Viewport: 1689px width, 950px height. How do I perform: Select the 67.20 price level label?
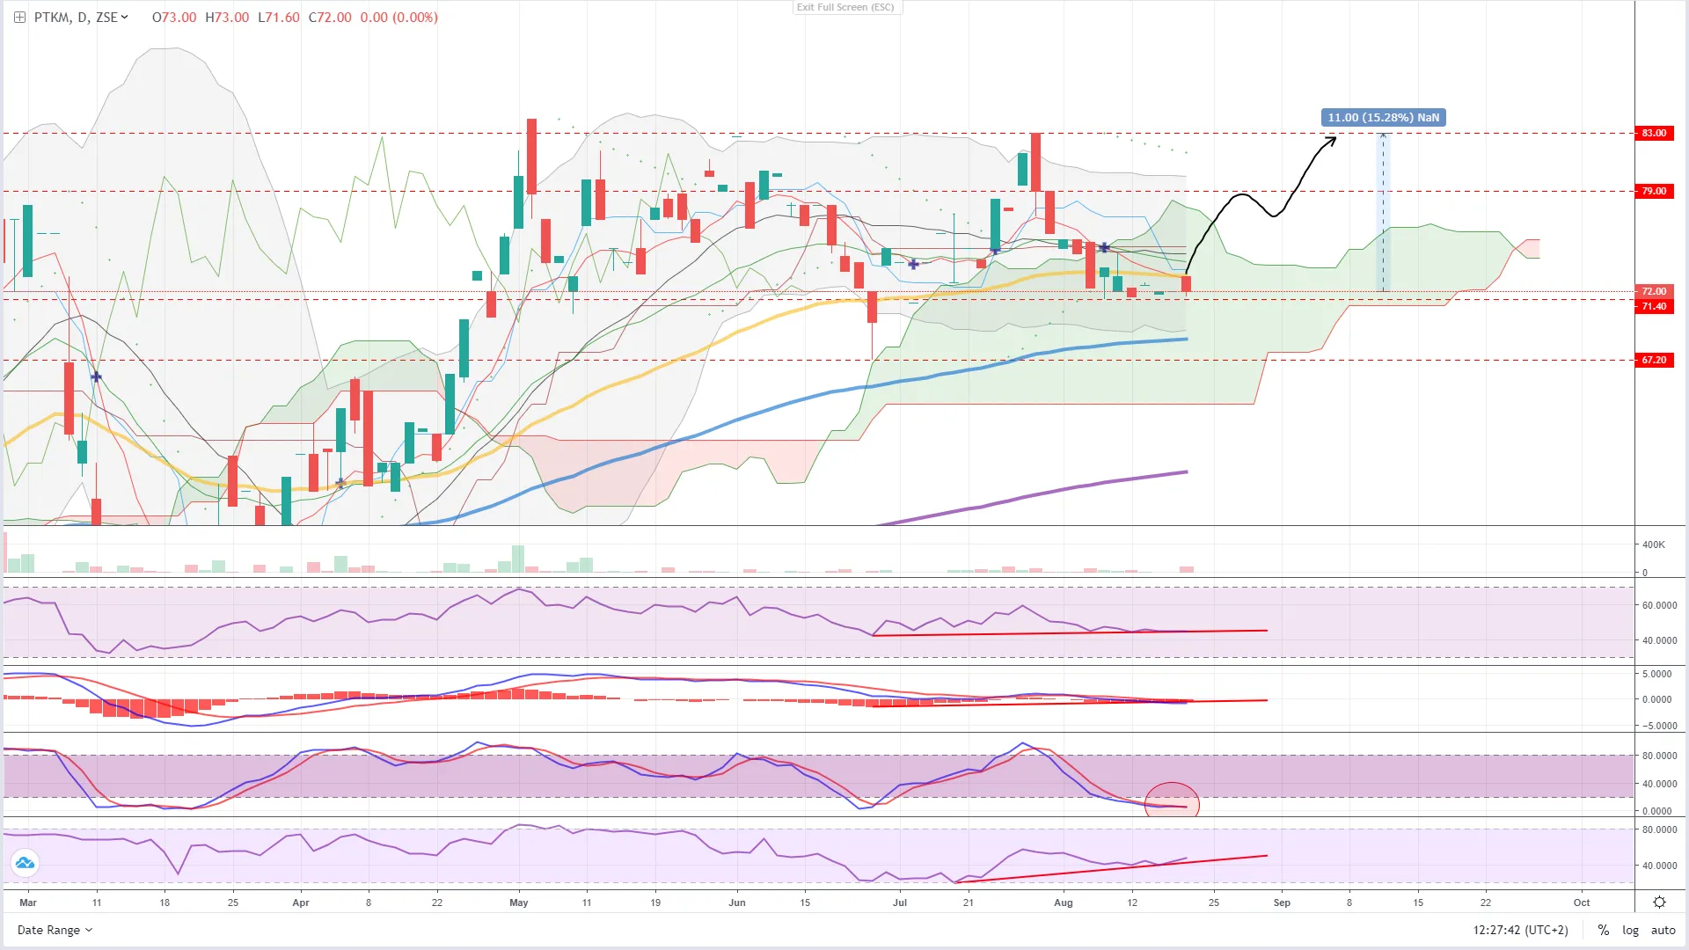coord(1654,360)
